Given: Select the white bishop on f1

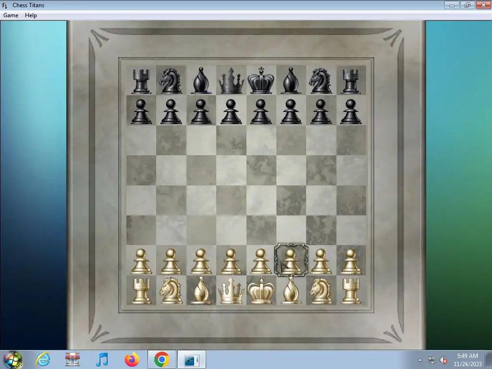Looking at the screenshot, I should coord(291,291).
